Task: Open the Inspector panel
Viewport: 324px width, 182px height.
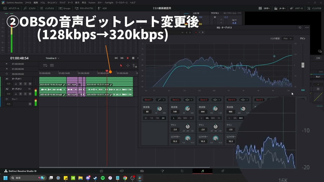Action: [x=314, y=8]
